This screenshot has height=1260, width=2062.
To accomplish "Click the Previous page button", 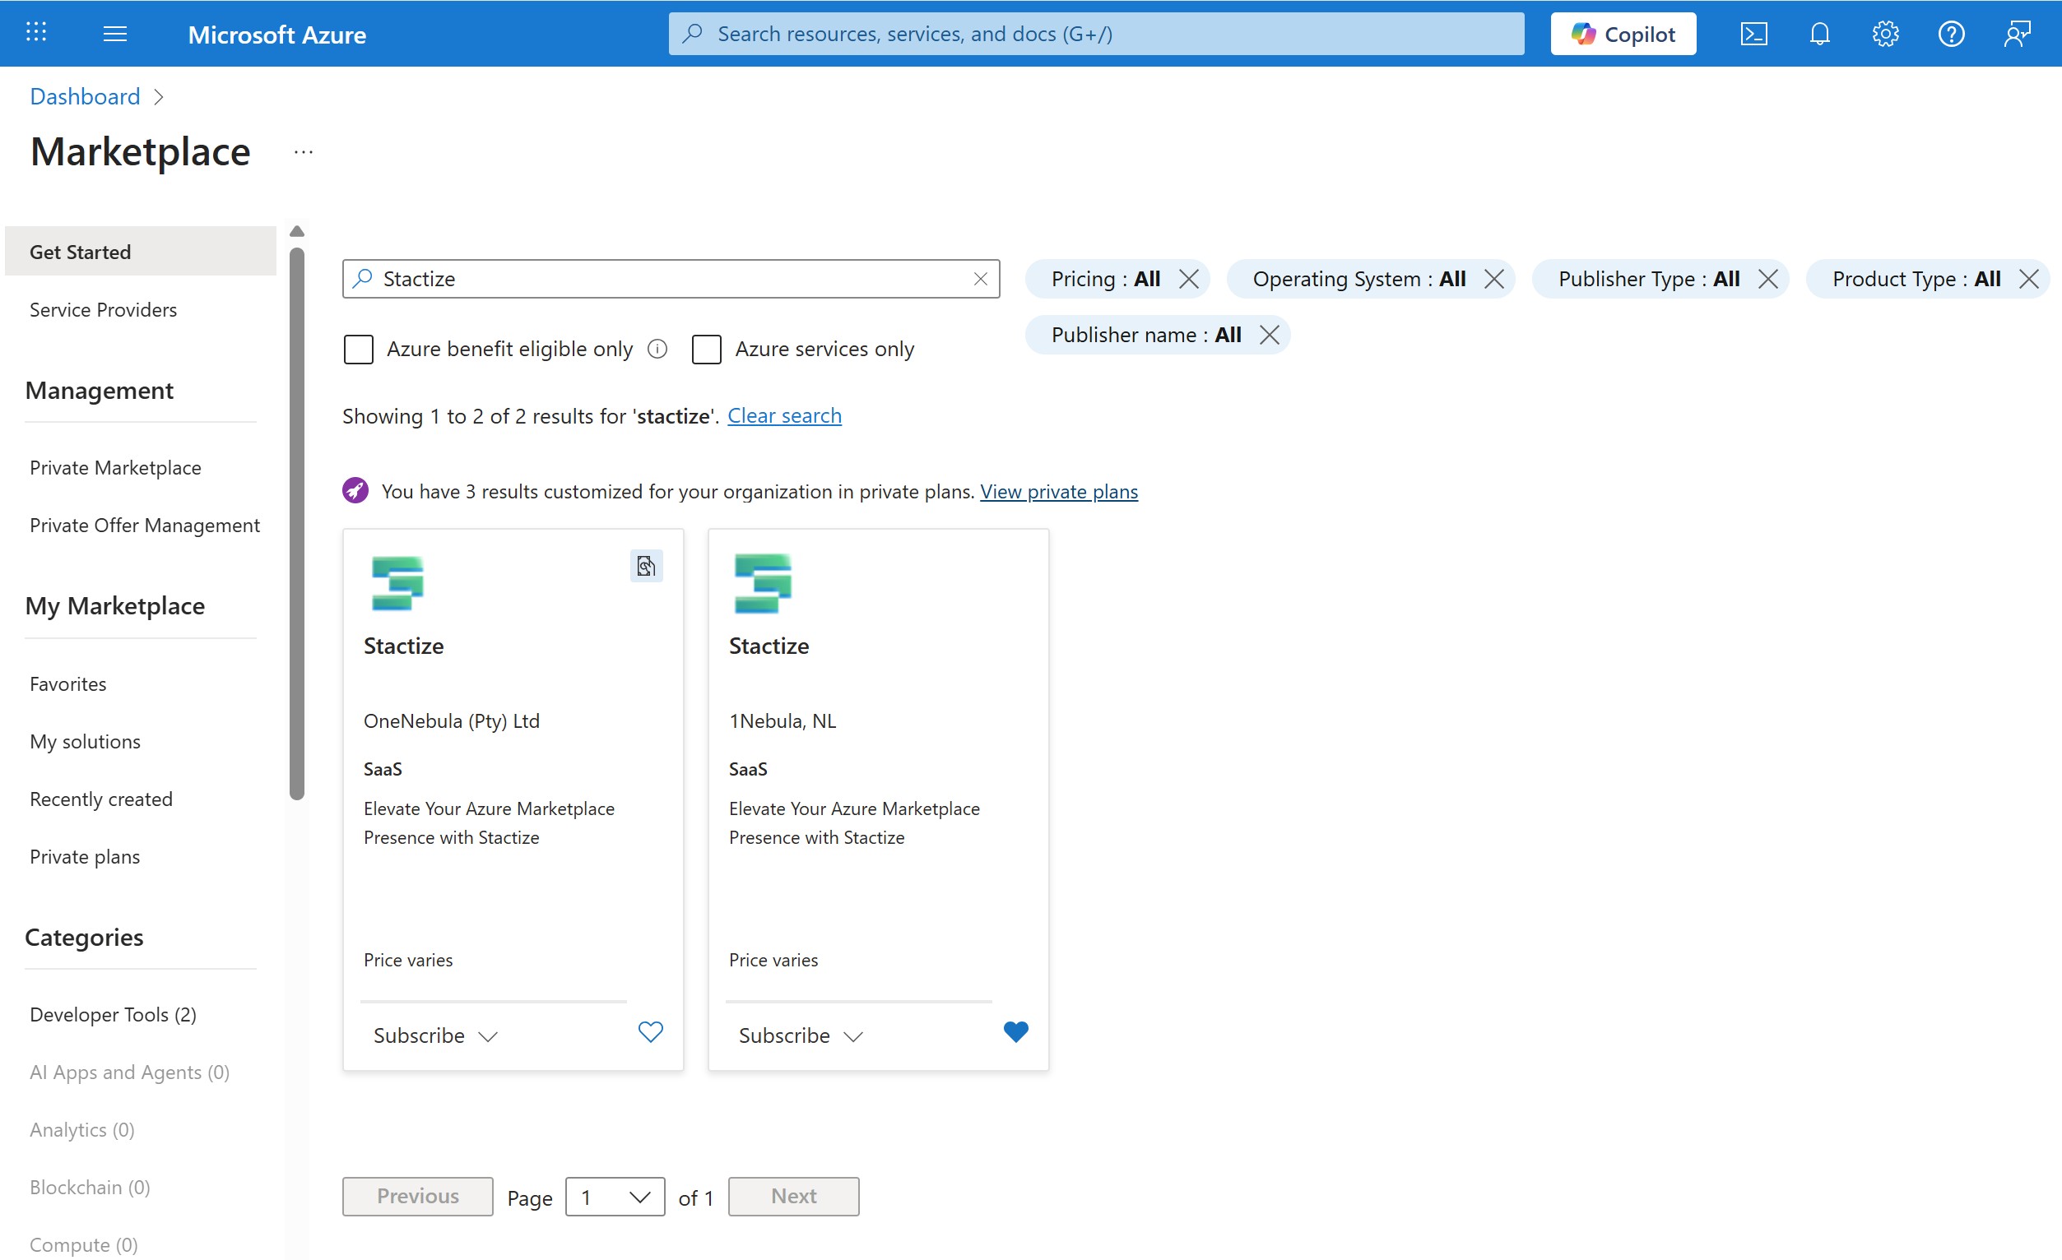I will tap(418, 1197).
